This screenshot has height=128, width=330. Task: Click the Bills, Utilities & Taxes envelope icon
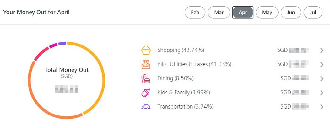[146, 64]
